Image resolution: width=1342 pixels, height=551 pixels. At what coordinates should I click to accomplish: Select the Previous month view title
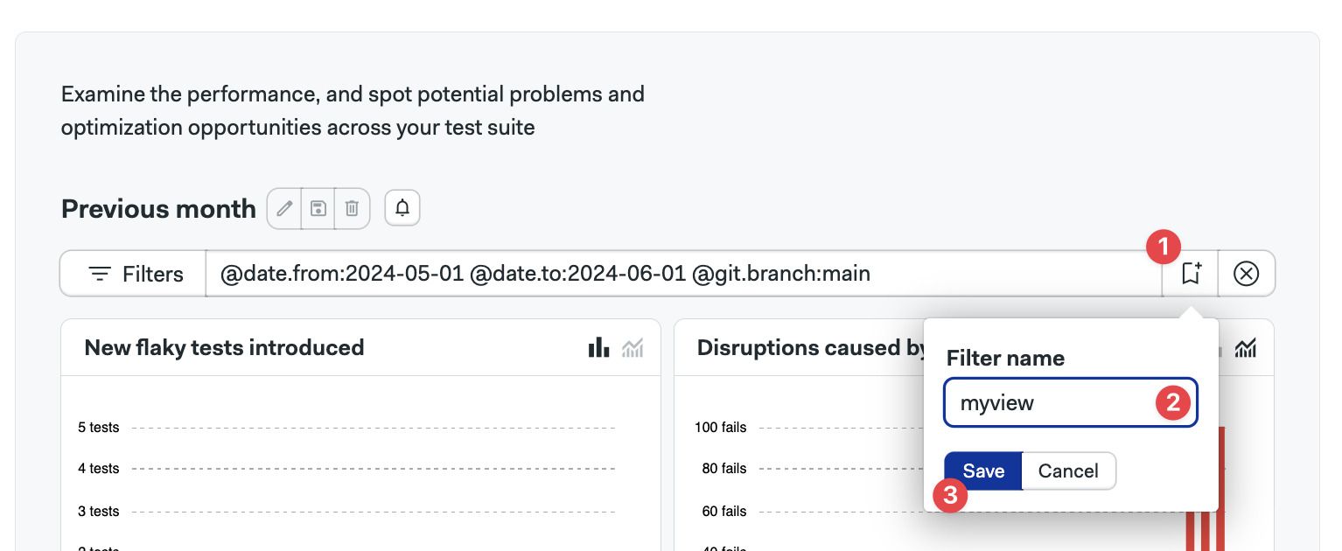pyautogui.click(x=158, y=209)
